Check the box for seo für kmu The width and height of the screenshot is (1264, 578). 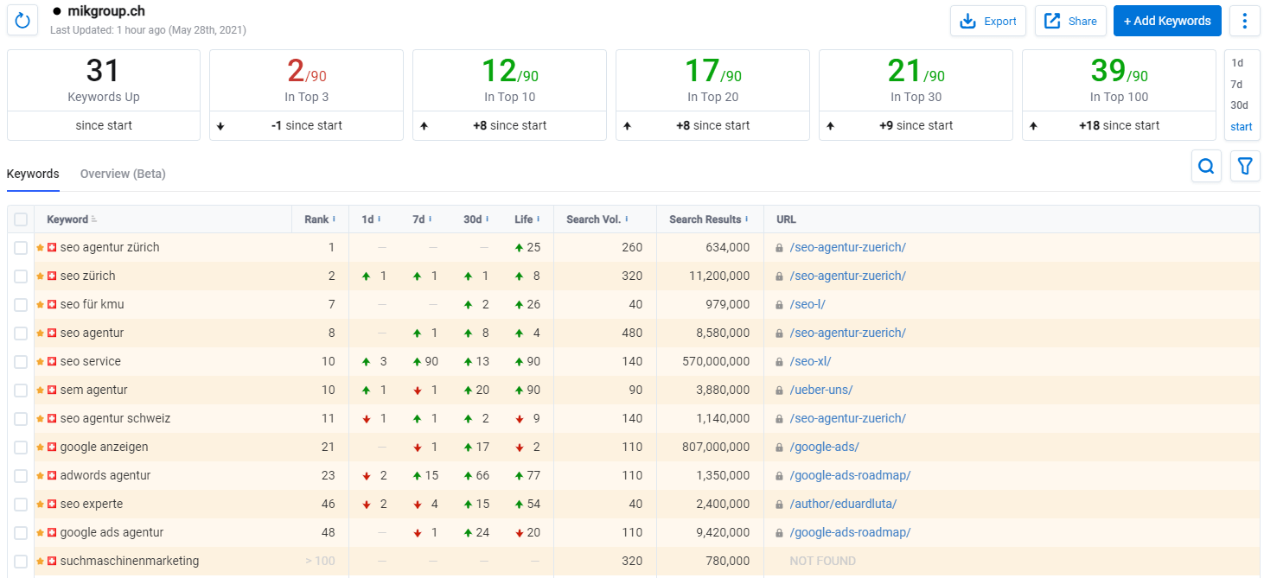(21, 304)
